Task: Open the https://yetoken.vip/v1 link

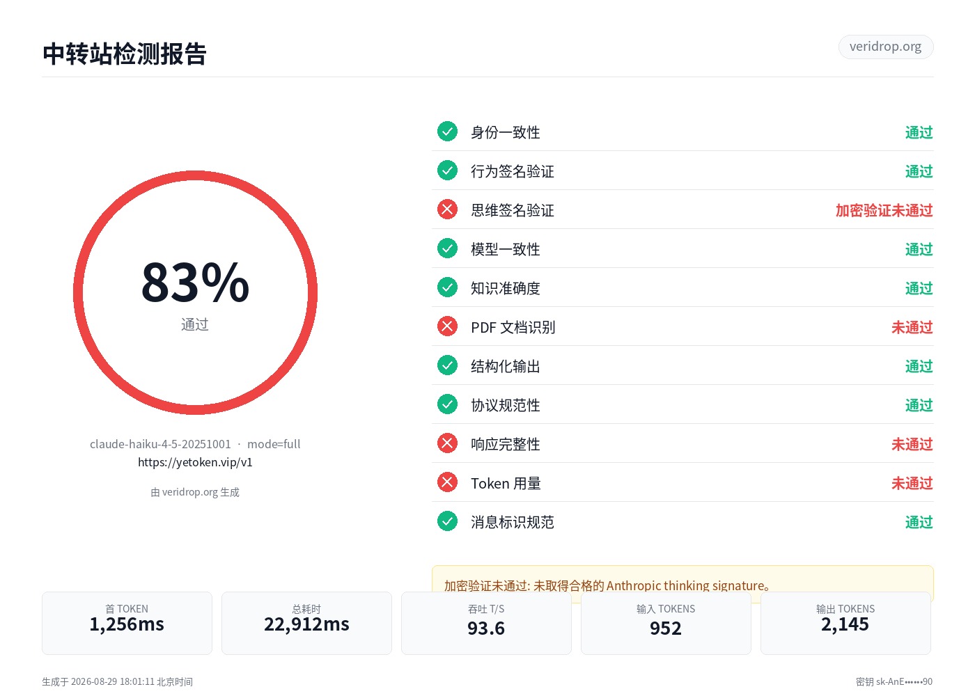Action: pyautogui.click(x=195, y=462)
